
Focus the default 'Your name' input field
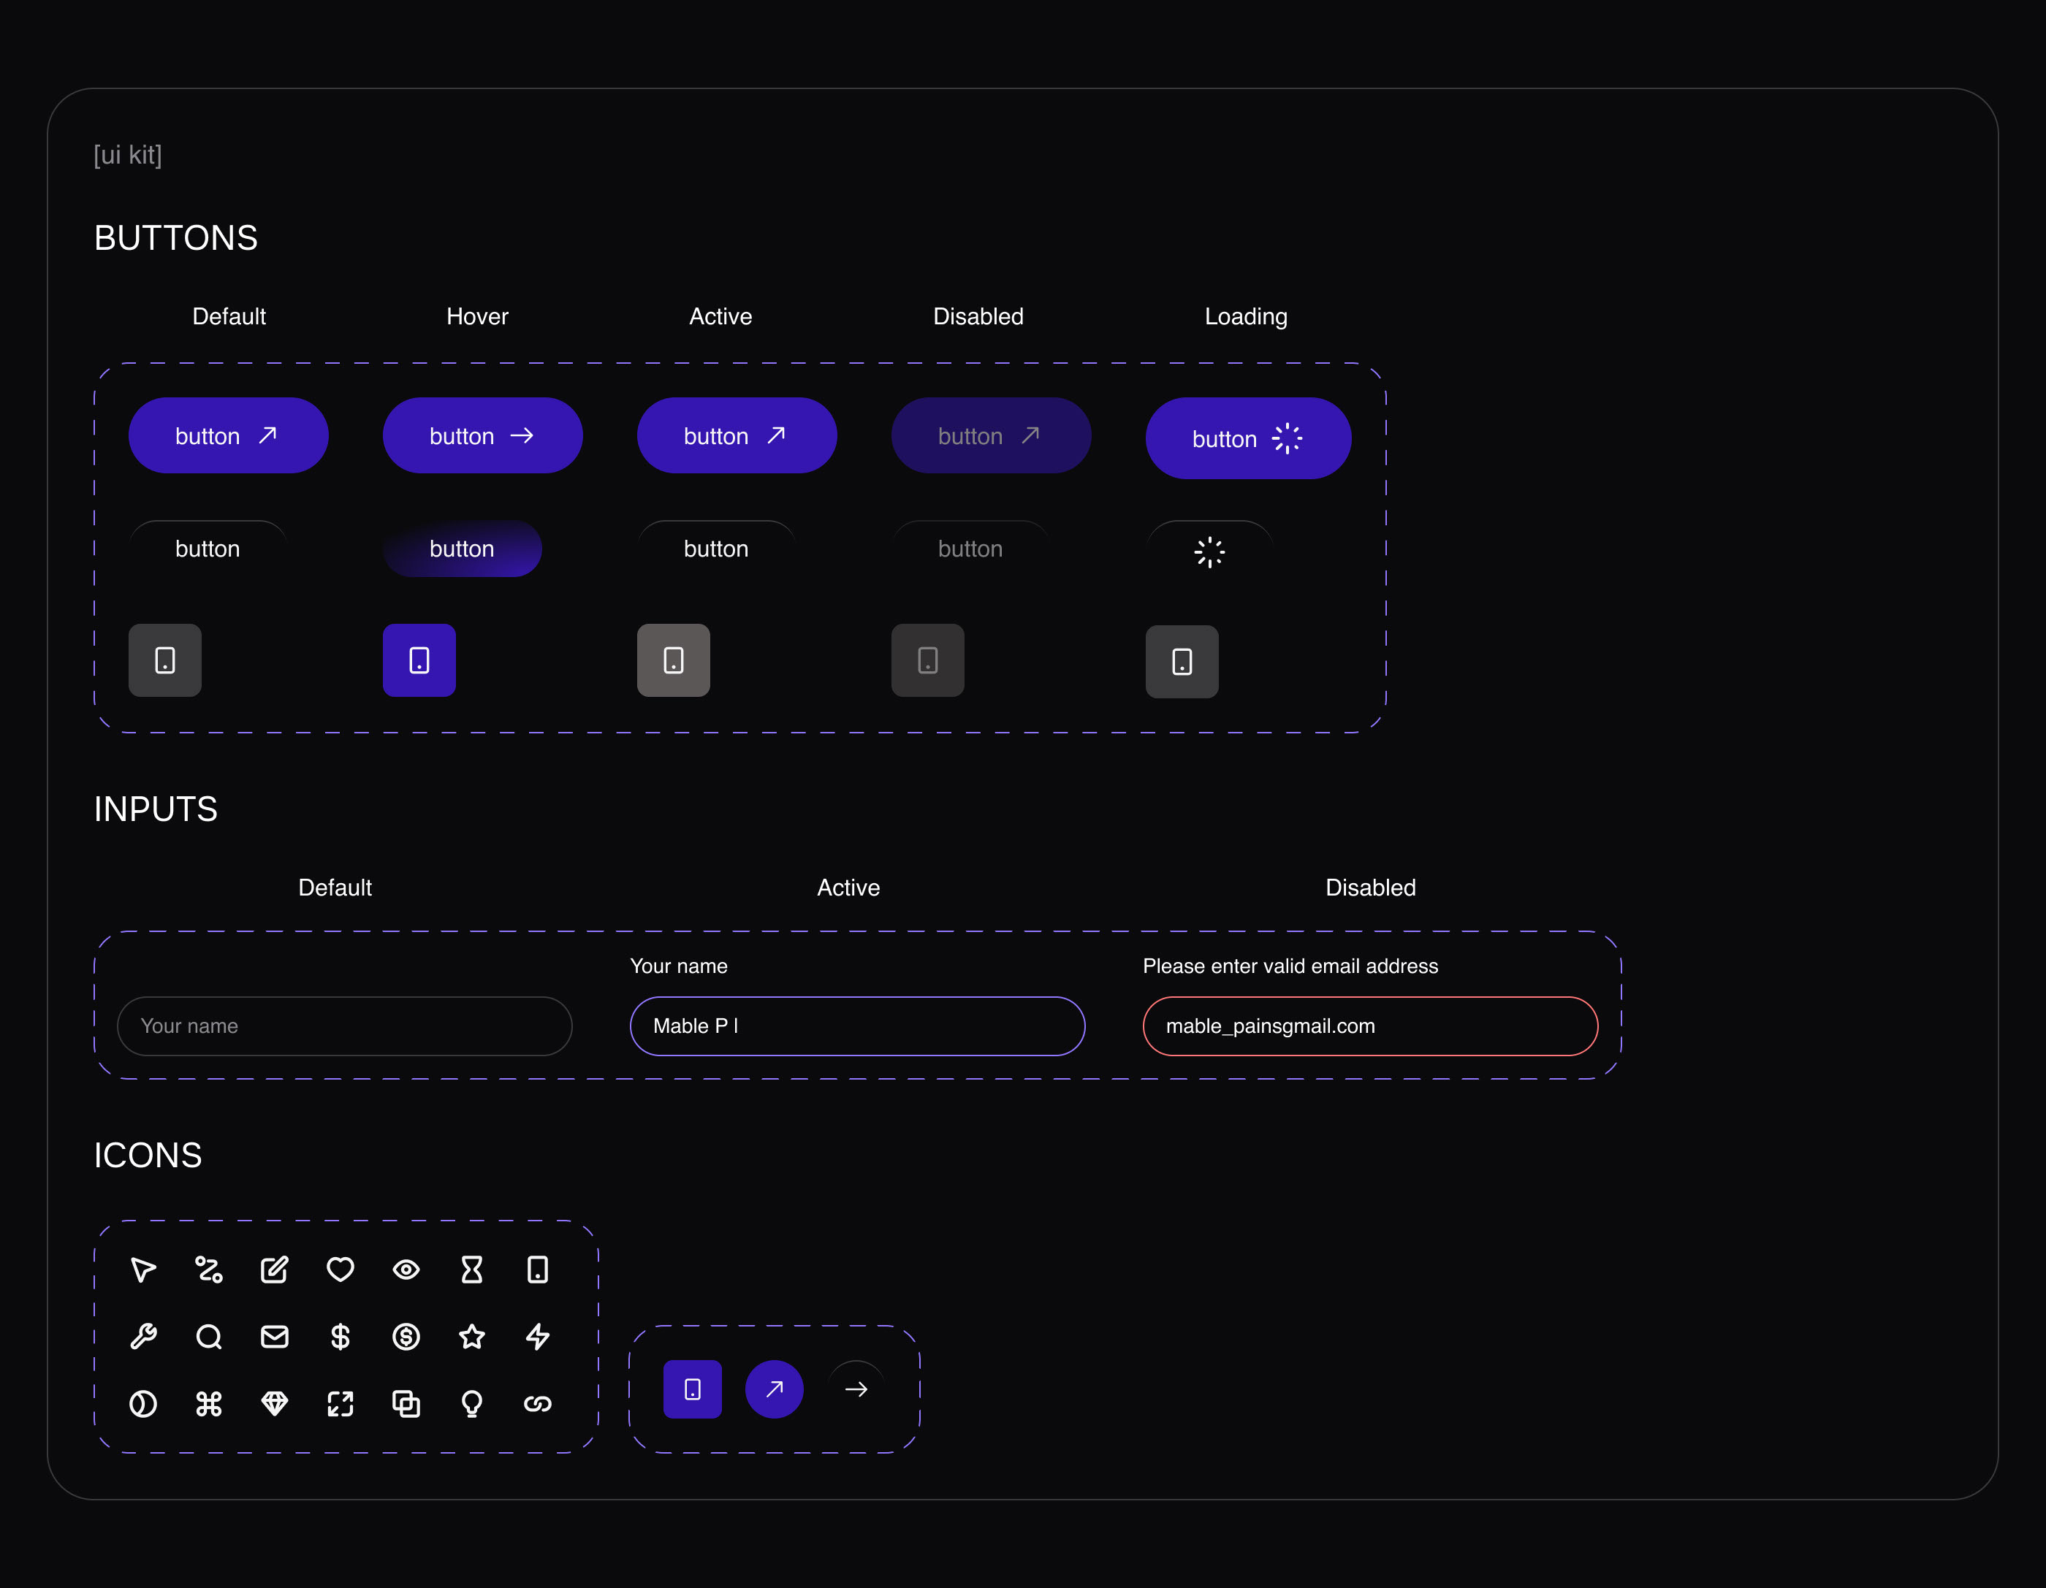coord(344,1026)
